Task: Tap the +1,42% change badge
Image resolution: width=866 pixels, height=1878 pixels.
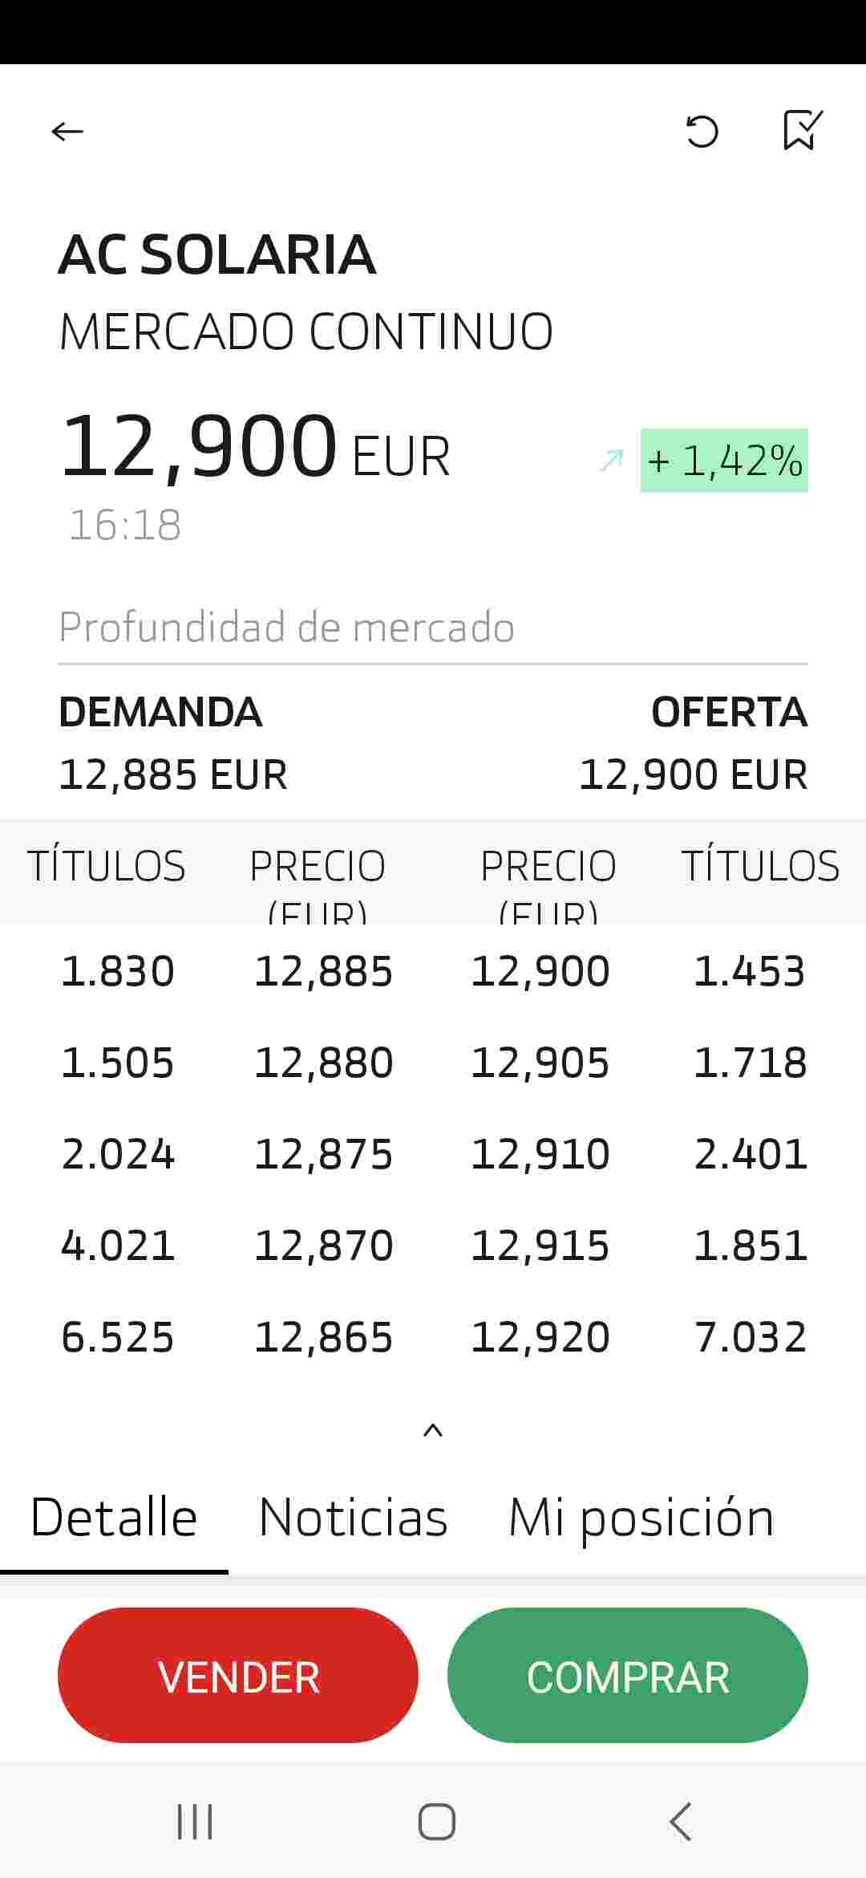Action: tap(724, 461)
